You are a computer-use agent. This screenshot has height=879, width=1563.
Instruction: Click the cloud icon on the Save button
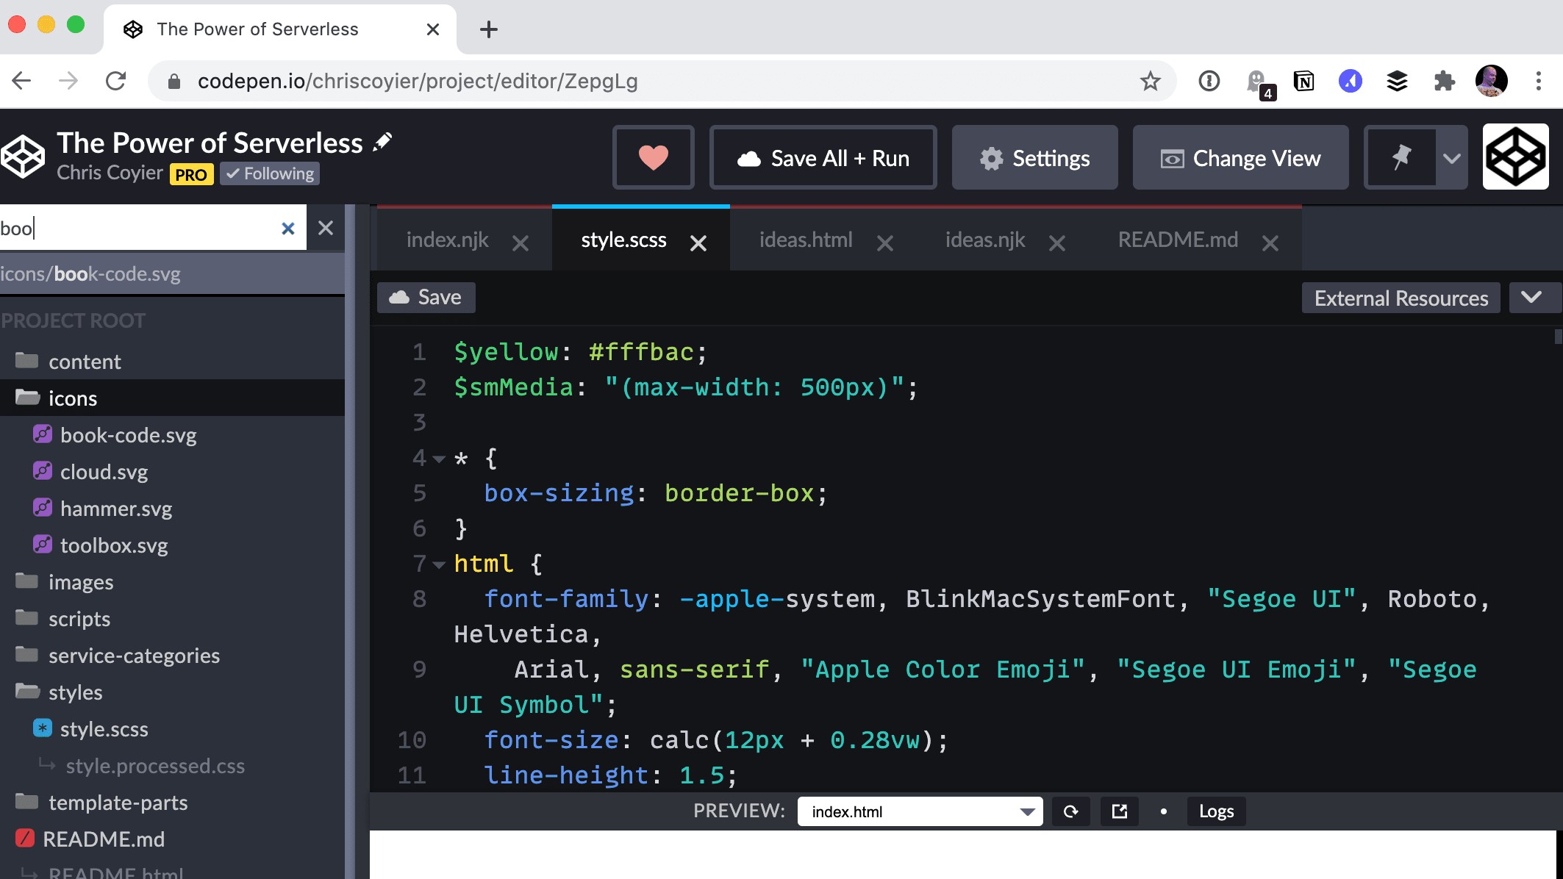[x=398, y=297]
